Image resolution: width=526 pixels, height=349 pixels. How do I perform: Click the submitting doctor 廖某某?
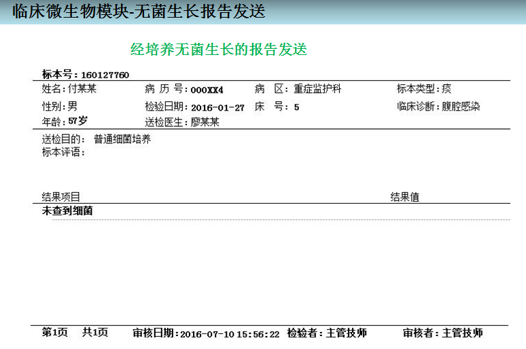pyautogui.click(x=205, y=122)
